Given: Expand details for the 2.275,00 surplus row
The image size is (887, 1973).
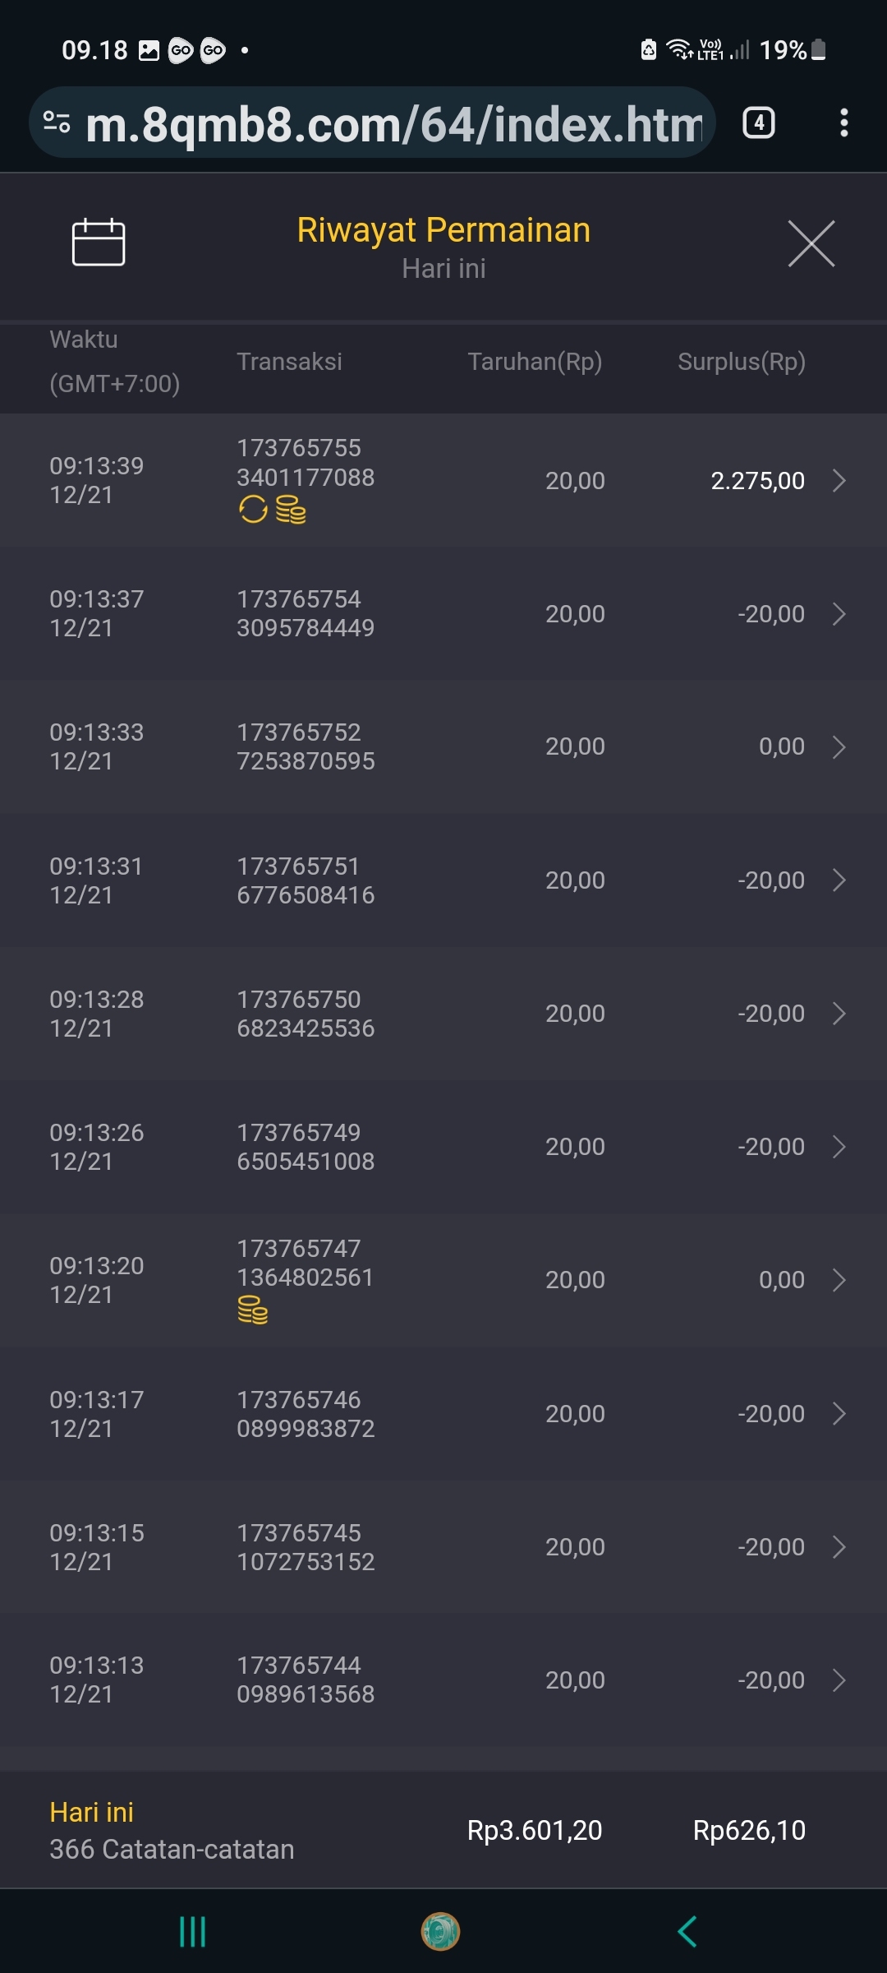Looking at the screenshot, I should coord(839,481).
